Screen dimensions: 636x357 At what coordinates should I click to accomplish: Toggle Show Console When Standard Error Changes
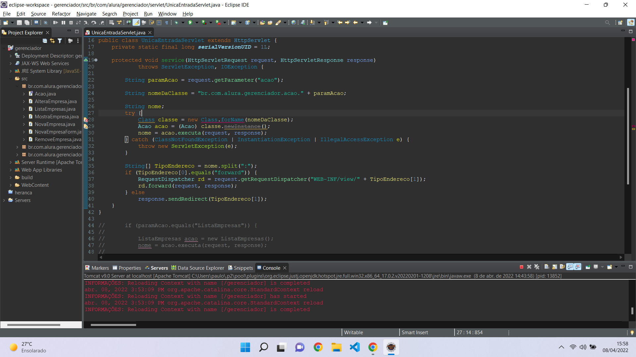578,267
